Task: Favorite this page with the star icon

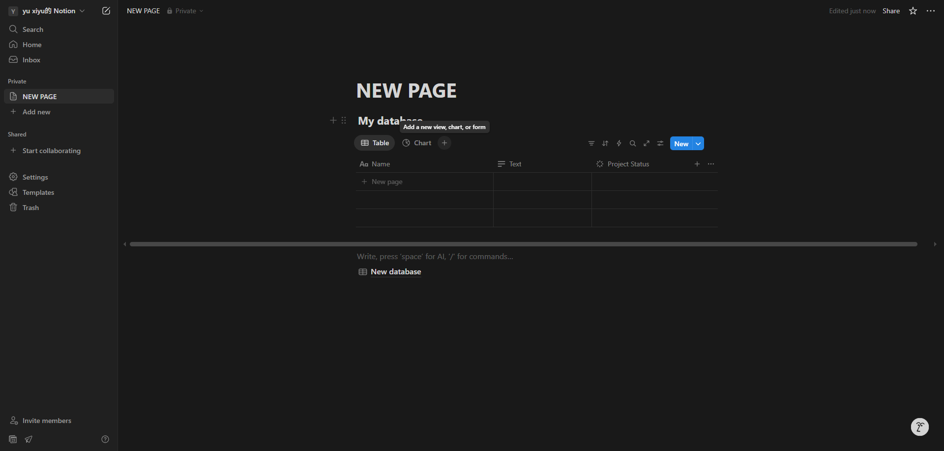Action: pos(913,11)
